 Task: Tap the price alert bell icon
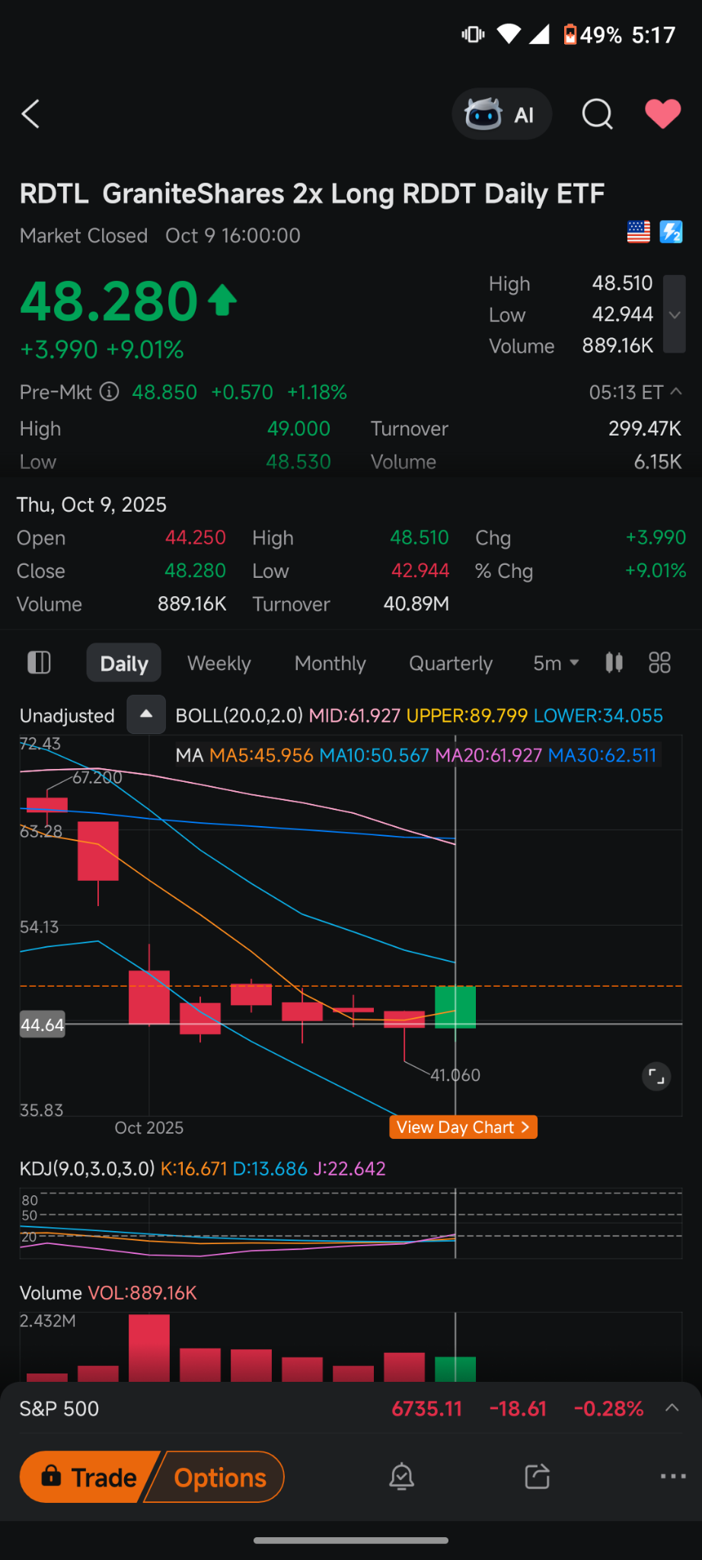(x=401, y=1477)
